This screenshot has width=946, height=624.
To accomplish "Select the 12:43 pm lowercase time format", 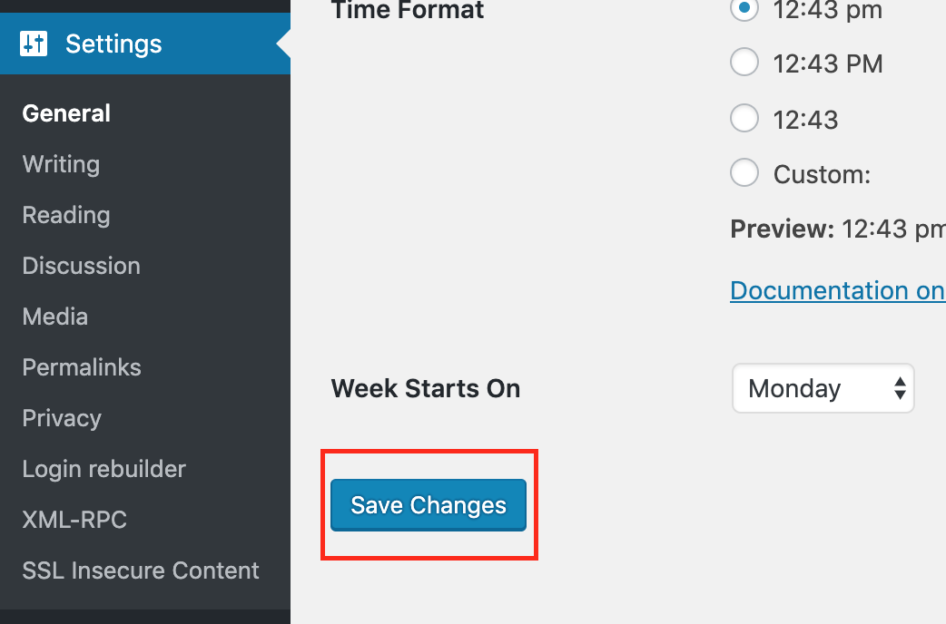I will pyautogui.click(x=744, y=9).
